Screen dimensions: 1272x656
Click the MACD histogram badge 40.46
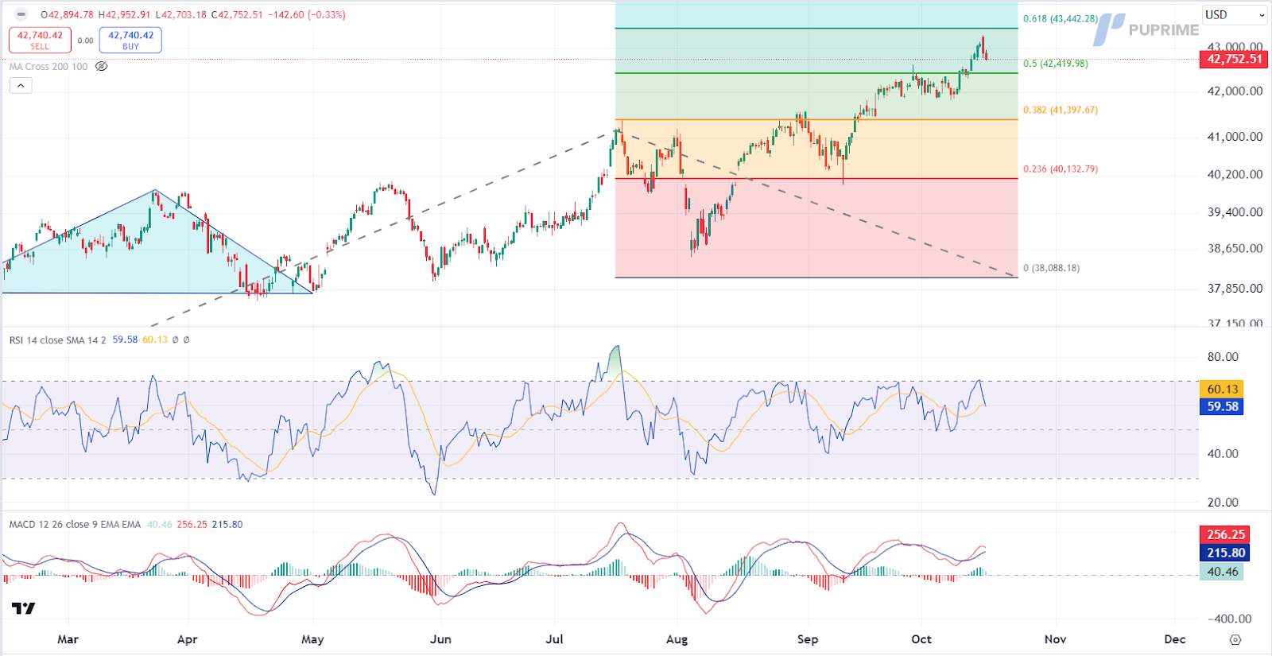click(x=1221, y=571)
